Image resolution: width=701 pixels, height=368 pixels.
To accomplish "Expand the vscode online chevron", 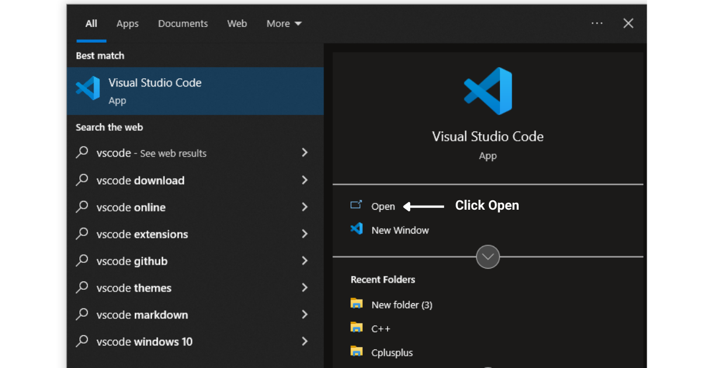I will [x=304, y=207].
